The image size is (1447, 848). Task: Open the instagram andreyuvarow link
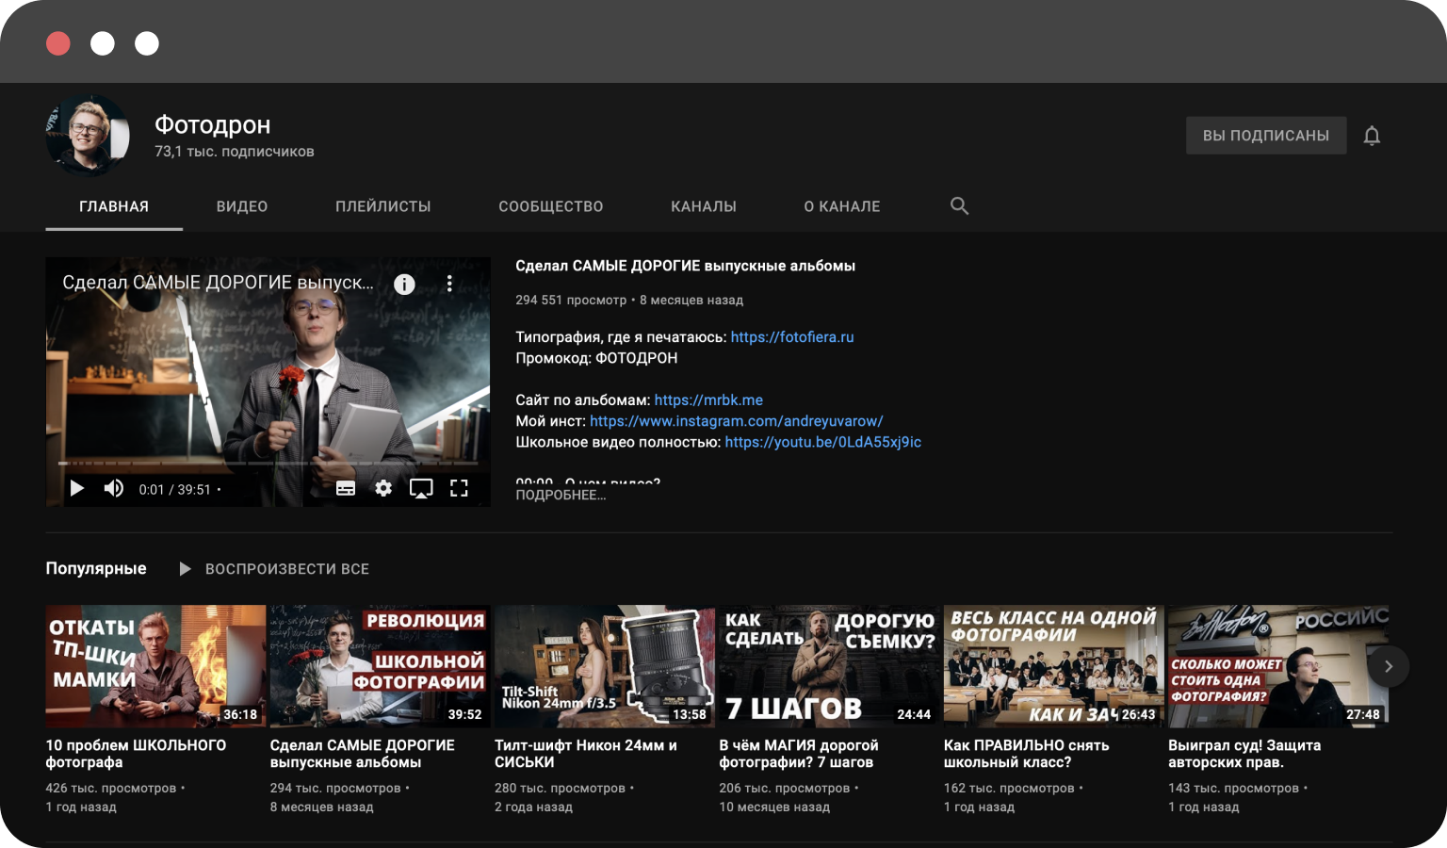[737, 421]
